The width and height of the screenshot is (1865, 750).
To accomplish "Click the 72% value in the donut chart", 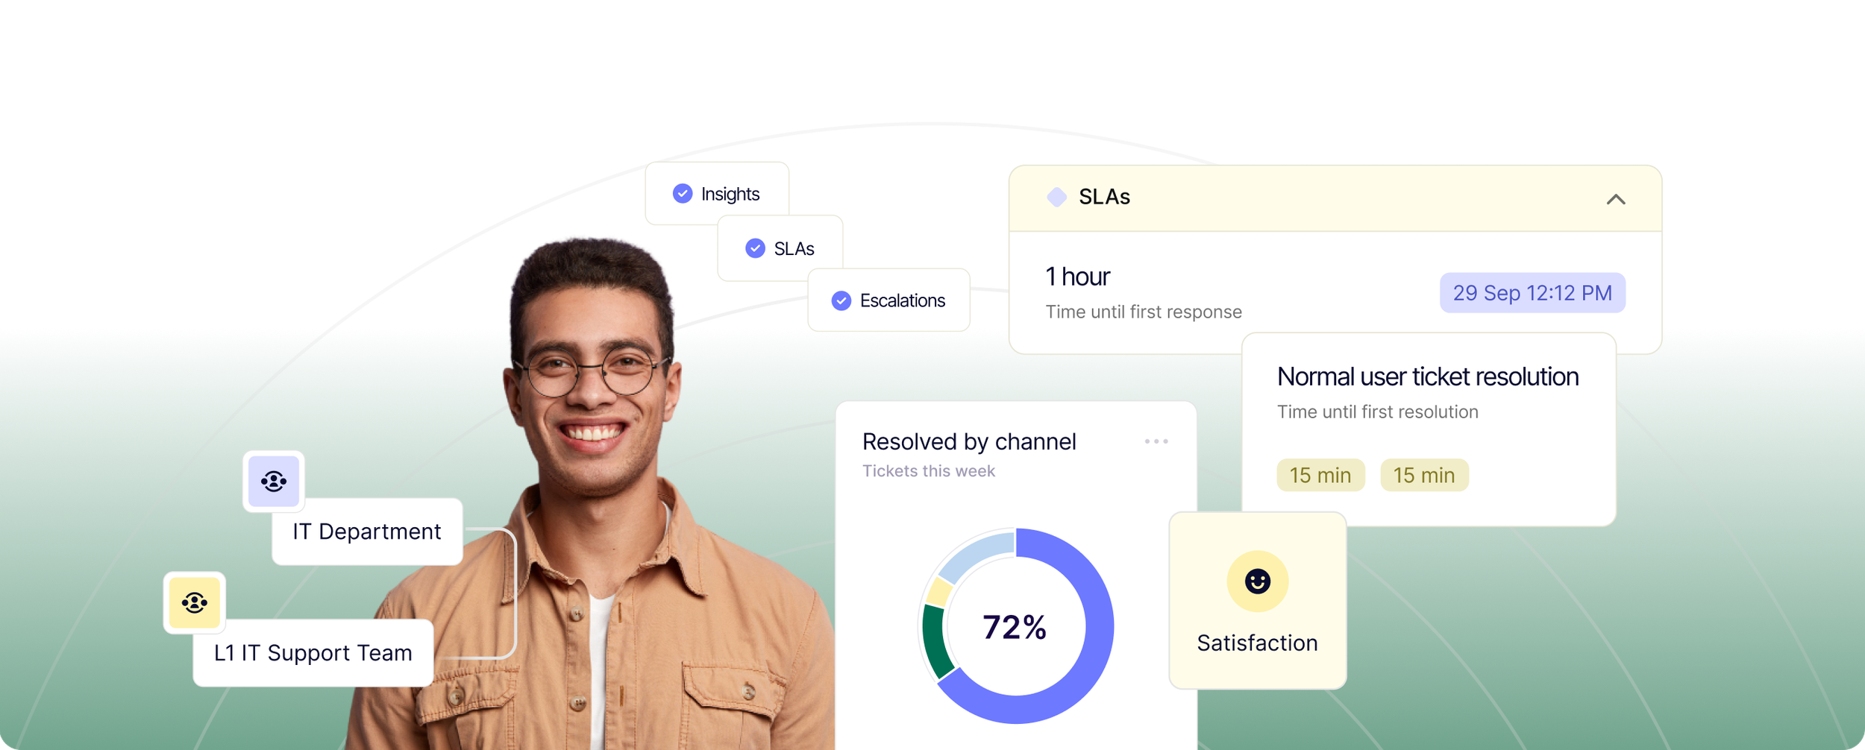I will point(1015,627).
